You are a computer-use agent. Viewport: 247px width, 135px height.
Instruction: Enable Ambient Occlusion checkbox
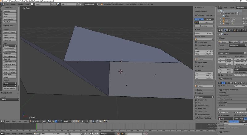pyautogui.click(x=196, y=114)
